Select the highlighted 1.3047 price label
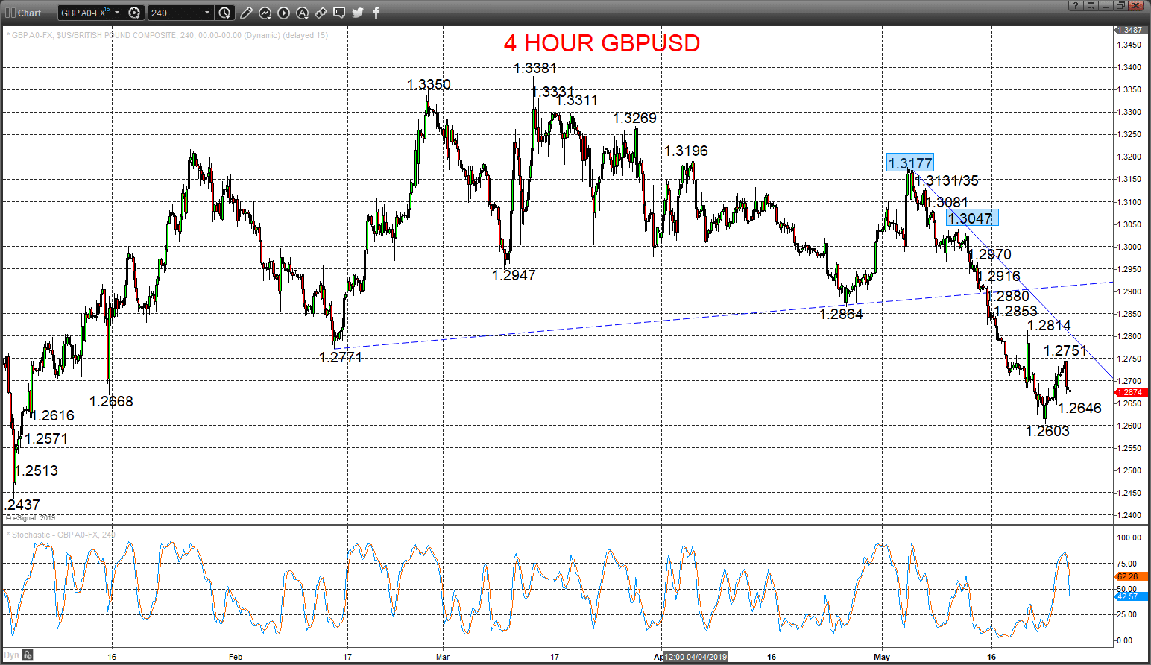 (x=972, y=218)
